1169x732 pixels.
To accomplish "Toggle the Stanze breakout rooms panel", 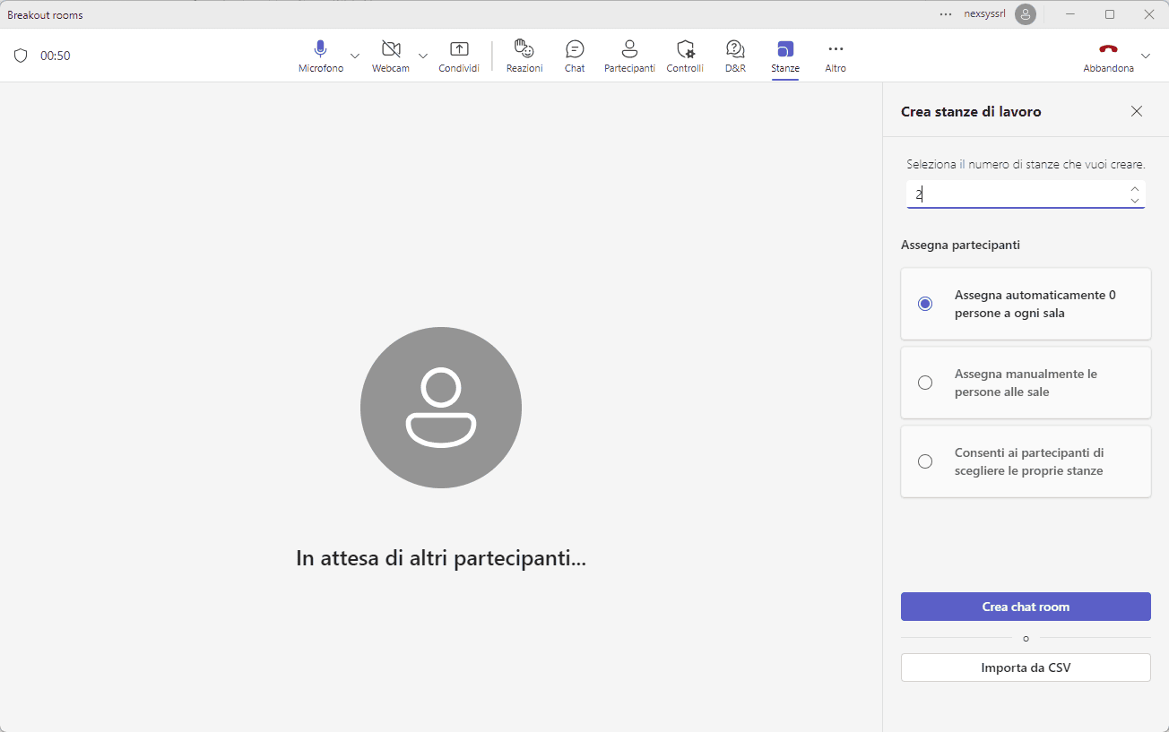I will (x=785, y=56).
